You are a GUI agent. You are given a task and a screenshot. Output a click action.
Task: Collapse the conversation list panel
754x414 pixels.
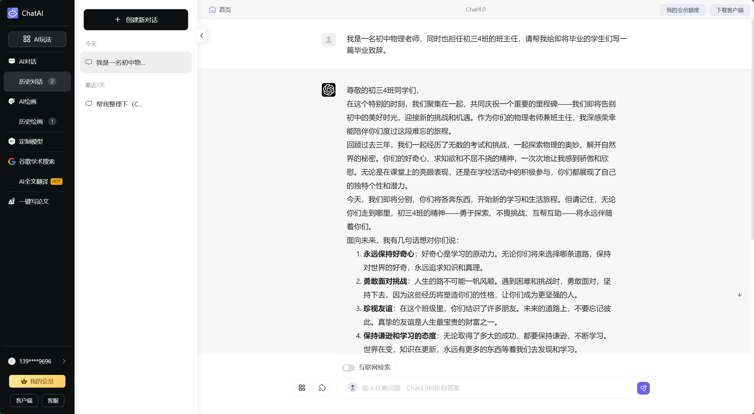point(202,36)
